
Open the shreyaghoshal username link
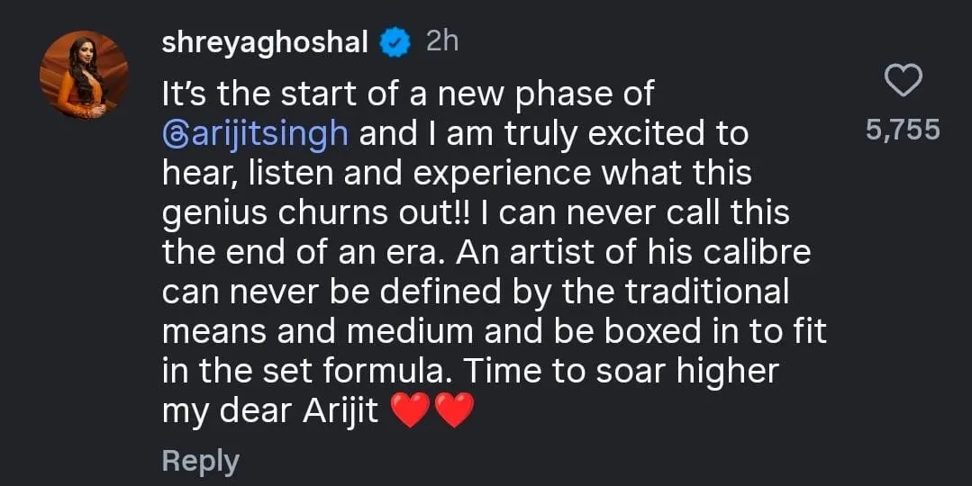(x=266, y=42)
